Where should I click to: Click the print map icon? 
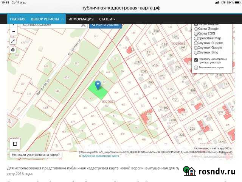tap(13, 50)
